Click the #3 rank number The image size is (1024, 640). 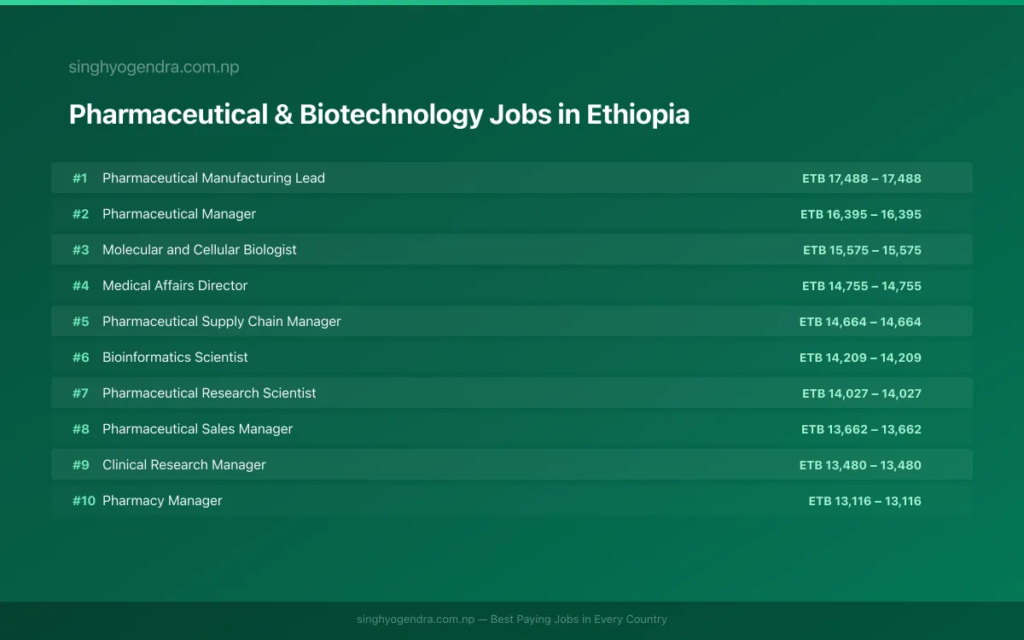click(x=80, y=250)
